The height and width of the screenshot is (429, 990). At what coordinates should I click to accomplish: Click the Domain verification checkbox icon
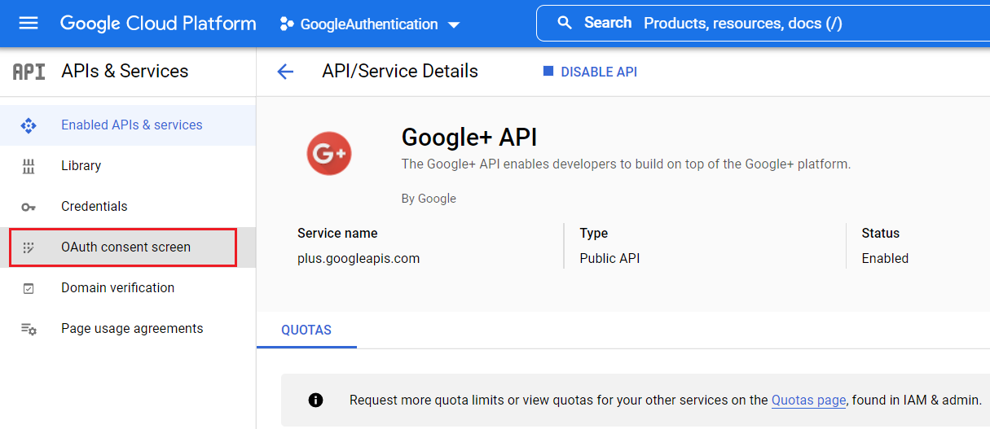(29, 288)
